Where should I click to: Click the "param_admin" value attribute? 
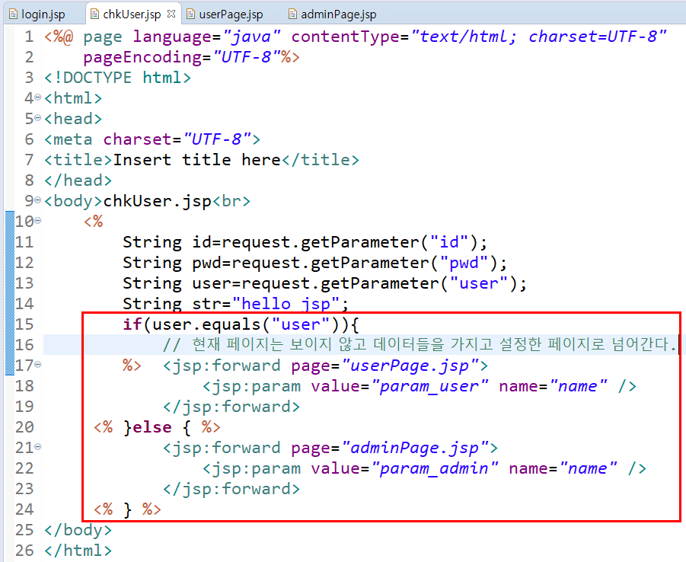pos(435,468)
